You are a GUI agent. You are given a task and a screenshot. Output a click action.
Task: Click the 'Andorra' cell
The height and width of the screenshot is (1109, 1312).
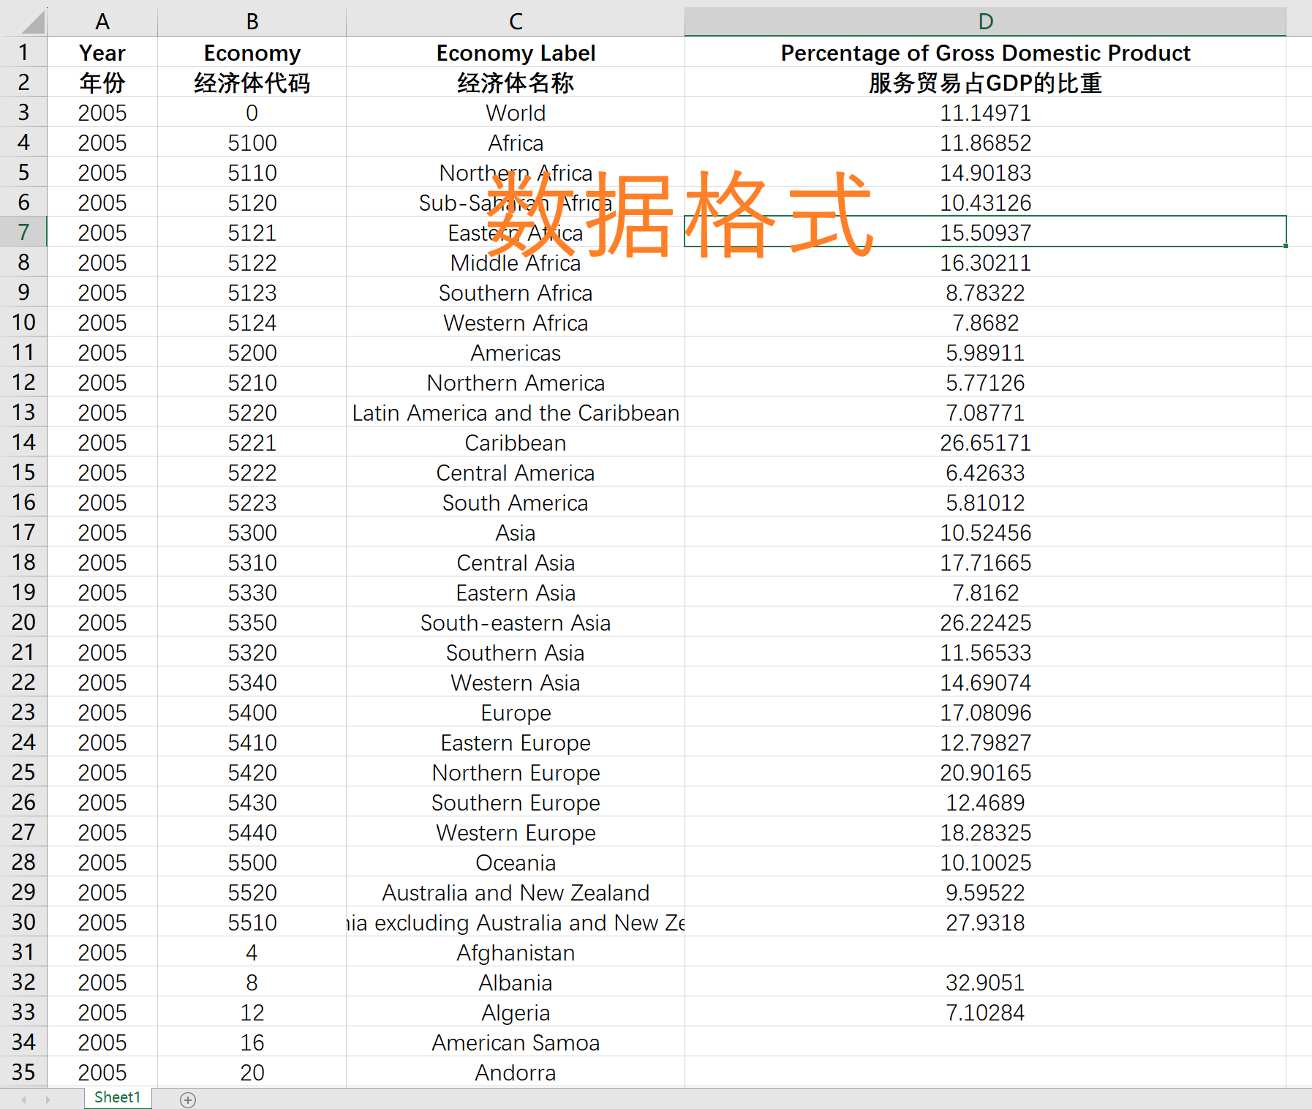point(516,1072)
